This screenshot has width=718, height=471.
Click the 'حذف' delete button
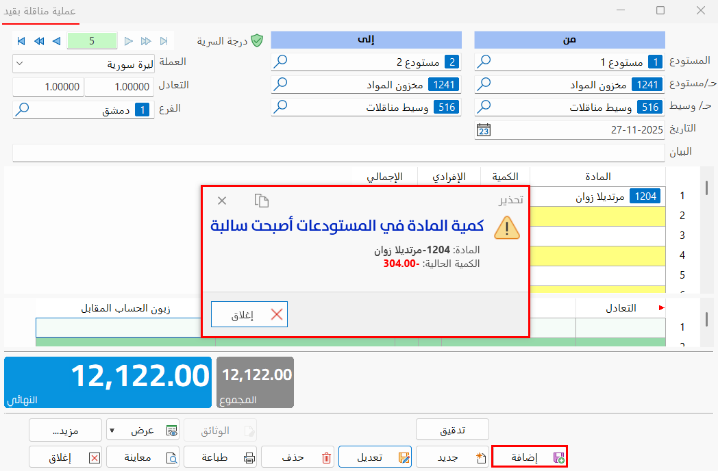(298, 457)
